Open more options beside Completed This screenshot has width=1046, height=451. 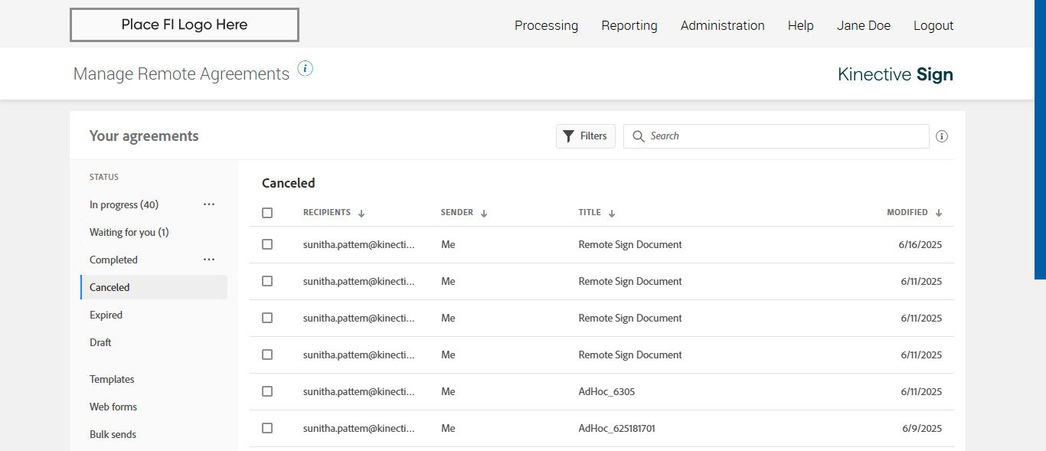coord(209,260)
